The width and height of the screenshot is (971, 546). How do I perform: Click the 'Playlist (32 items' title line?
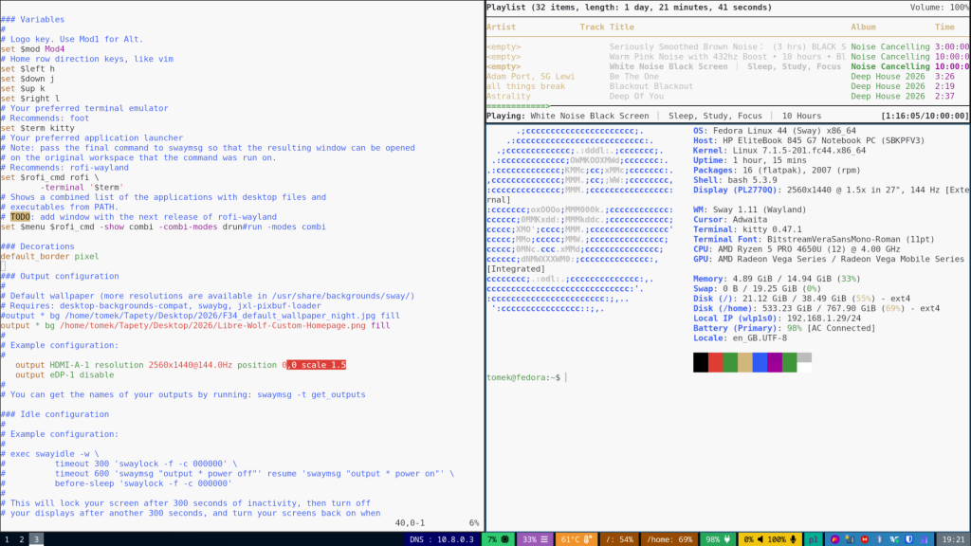point(630,8)
